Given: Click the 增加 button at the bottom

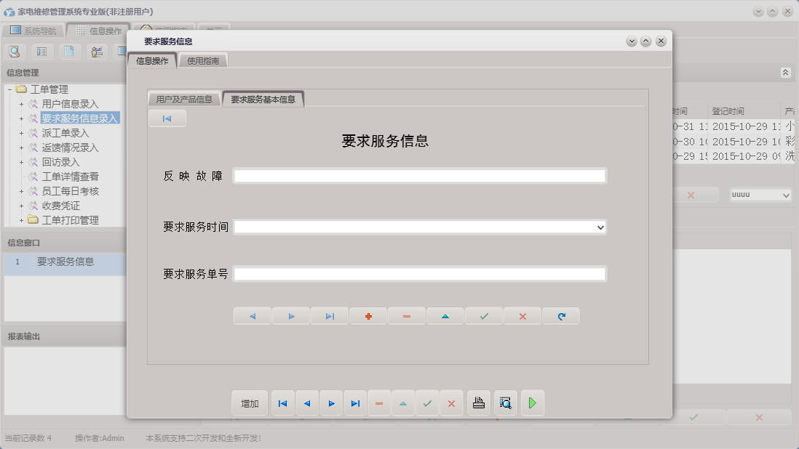Looking at the screenshot, I should [x=250, y=403].
